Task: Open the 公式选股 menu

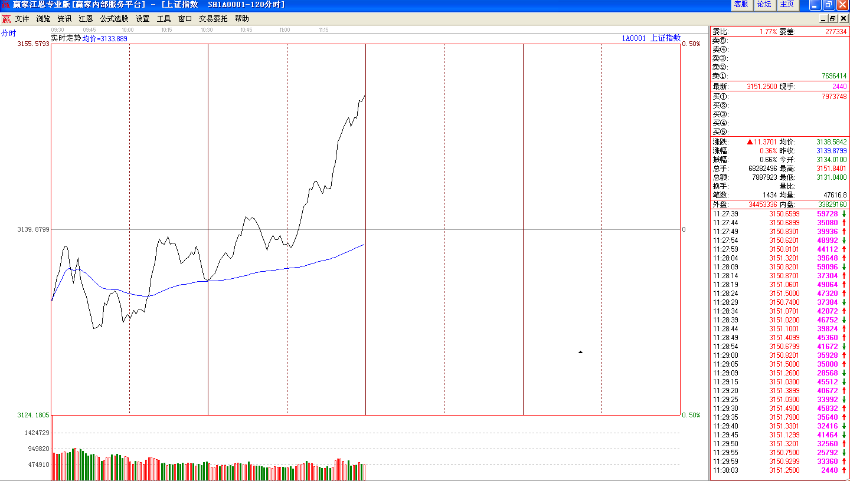Action: 114,19
